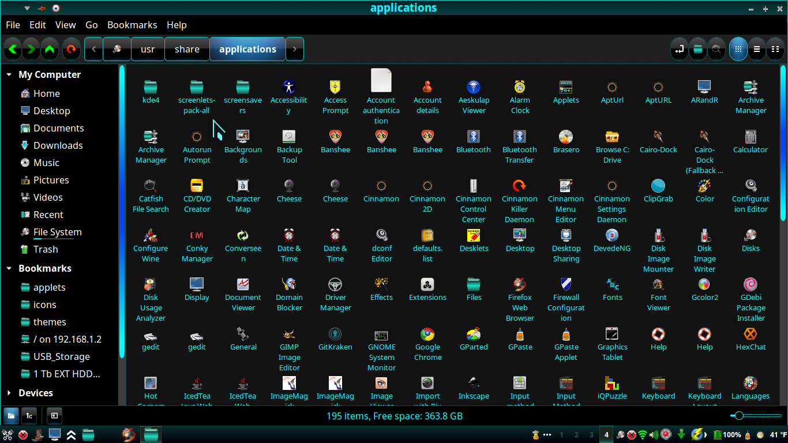
Task: Hide the sidebar panel
Action: [54, 415]
